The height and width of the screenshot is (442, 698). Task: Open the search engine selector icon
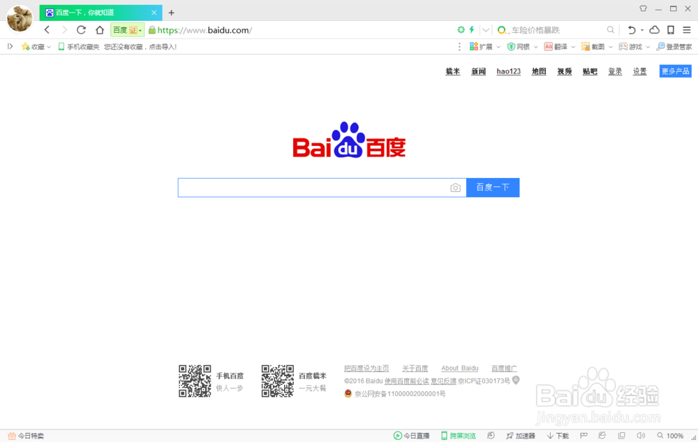point(503,30)
